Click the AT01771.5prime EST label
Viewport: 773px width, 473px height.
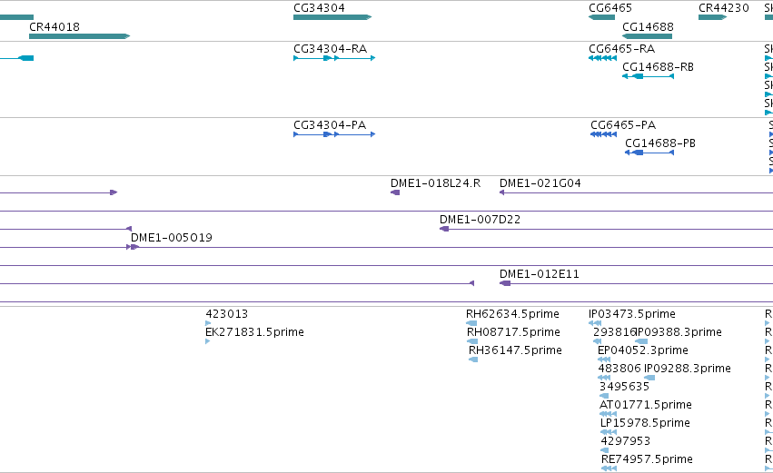[645, 405]
